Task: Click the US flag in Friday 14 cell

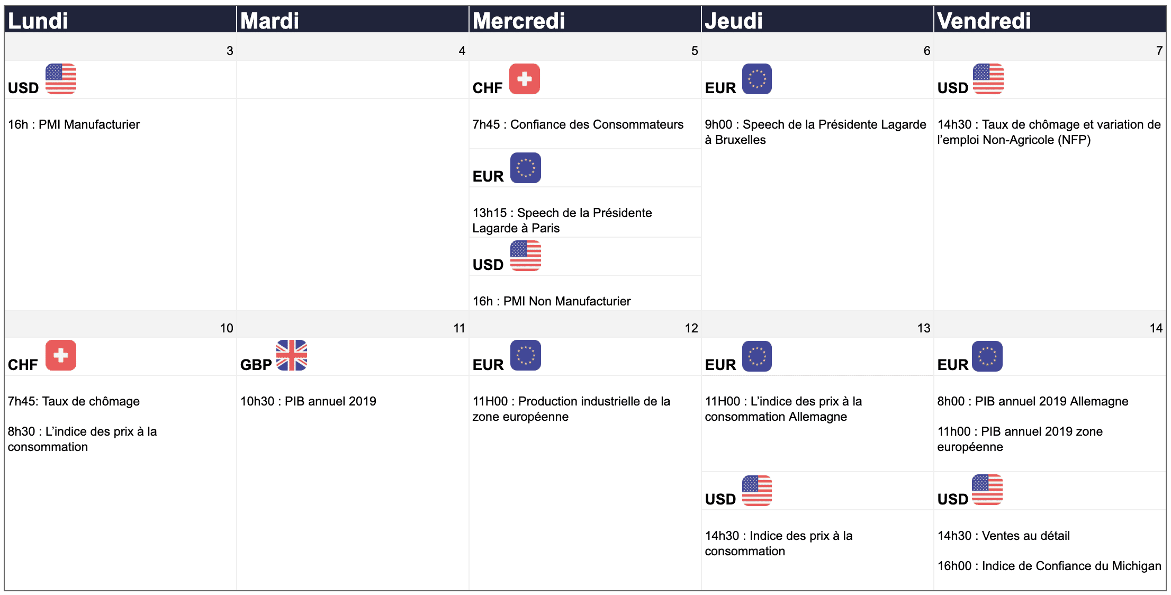Action: [x=987, y=490]
